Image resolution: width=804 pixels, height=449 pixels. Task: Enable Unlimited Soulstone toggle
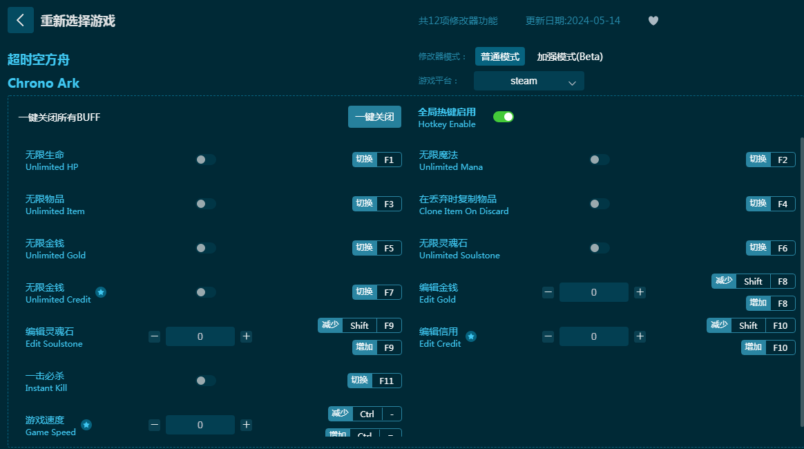tap(600, 248)
